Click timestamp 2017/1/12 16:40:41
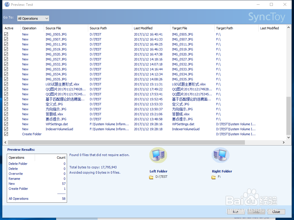The image size is (294, 220). pyautogui.click(x=148, y=34)
